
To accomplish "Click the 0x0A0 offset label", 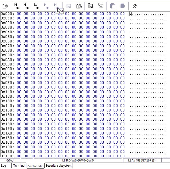I will click(7, 60).
